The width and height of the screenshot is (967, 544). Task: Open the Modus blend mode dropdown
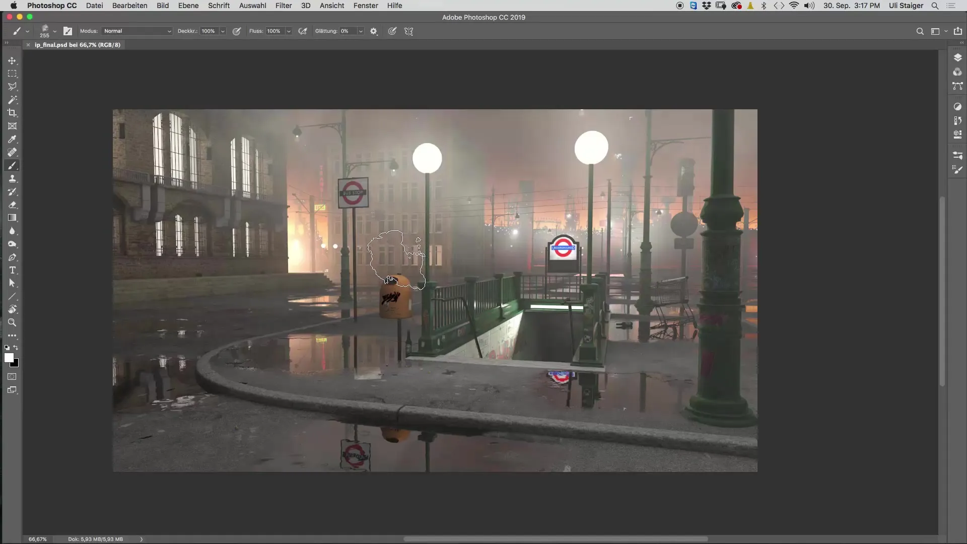pos(137,31)
